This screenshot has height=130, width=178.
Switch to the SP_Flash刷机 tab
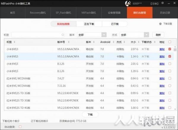click(63, 12)
